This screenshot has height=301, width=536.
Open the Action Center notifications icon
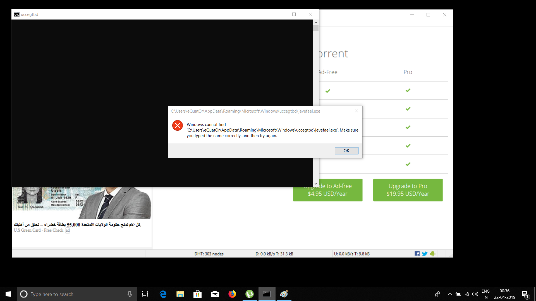(x=525, y=294)
